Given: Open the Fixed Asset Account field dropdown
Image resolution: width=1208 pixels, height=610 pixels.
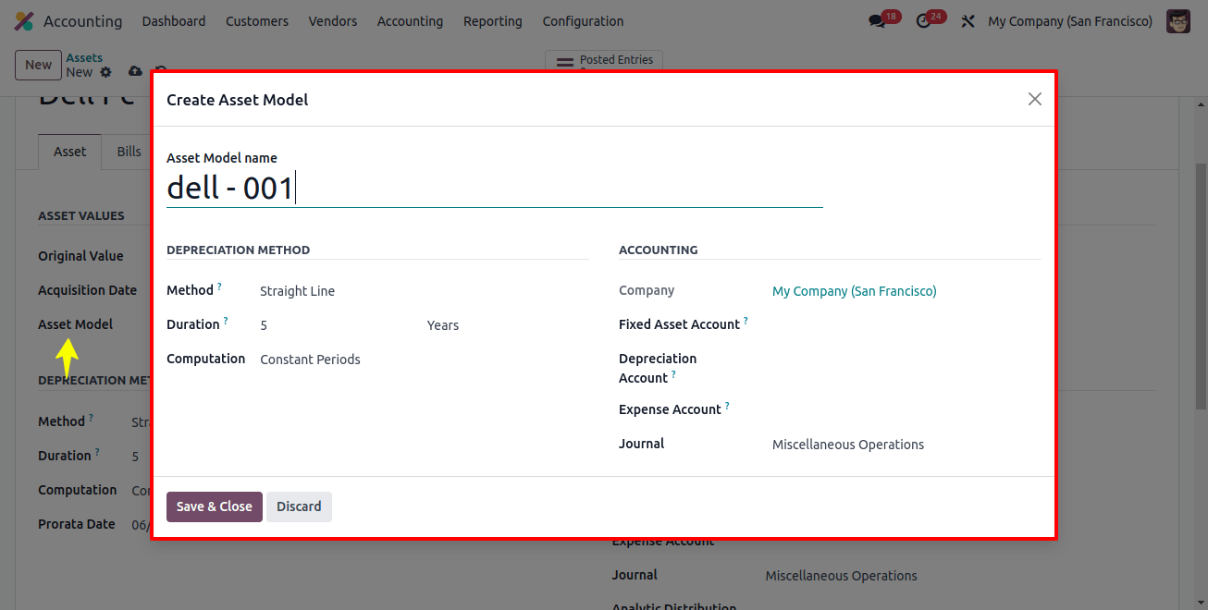Looking at the screenshot, I should pyautogui.click(x=906, y=324).
